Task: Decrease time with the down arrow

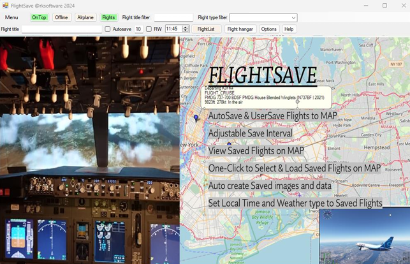Action: (x=186, y=31)
